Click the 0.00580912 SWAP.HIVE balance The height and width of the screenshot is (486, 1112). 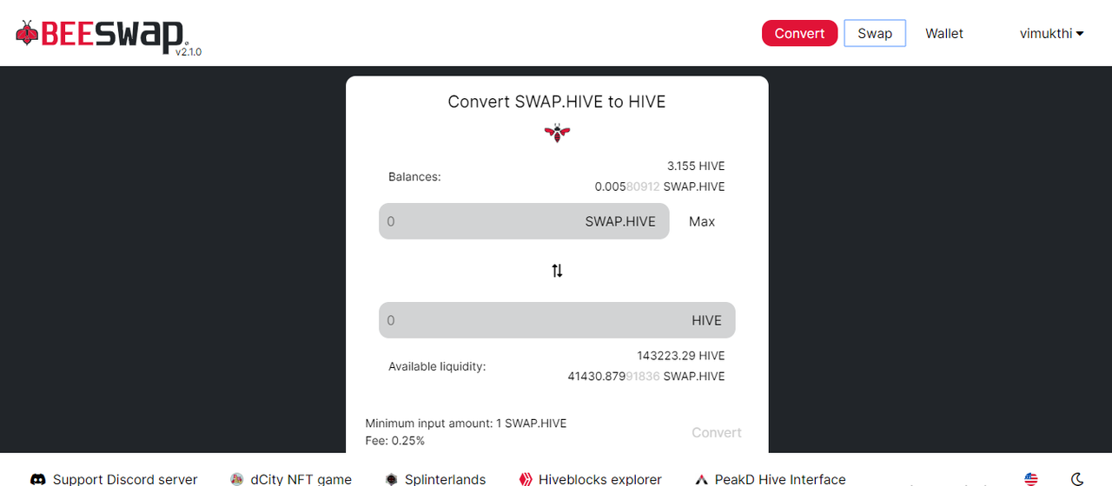coord(659,187)
